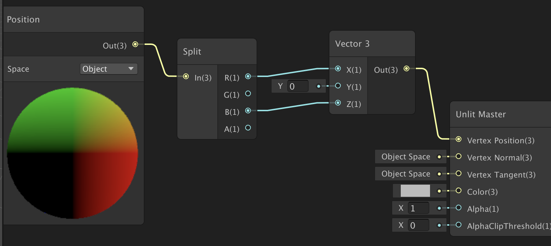Click the Position node sphere preview
This screenshot has width=551, height=246.
[x=72, y=153]
